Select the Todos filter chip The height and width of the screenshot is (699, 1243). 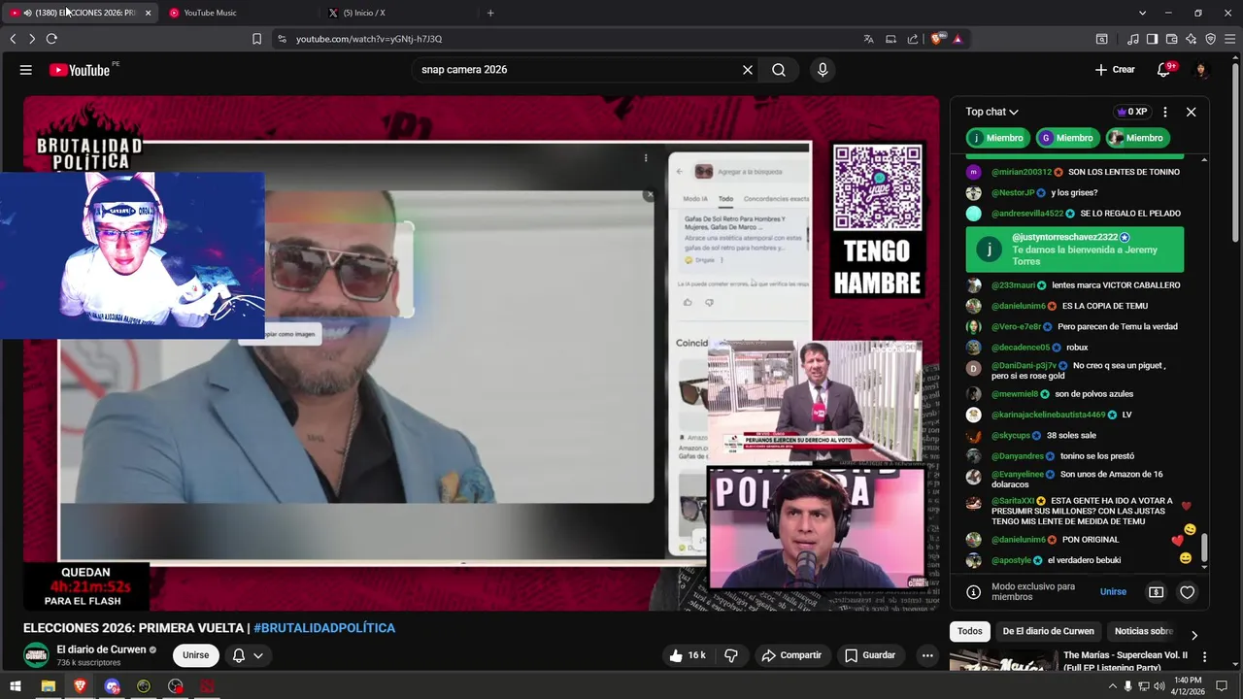pyautogui.click(x=970, y=631)
